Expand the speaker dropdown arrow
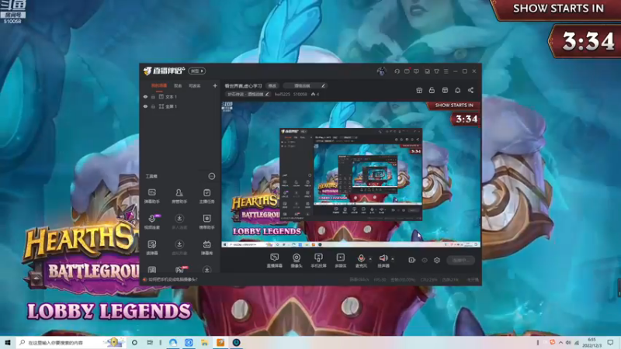This screenshot has height=349, width=621. (393, 259)
